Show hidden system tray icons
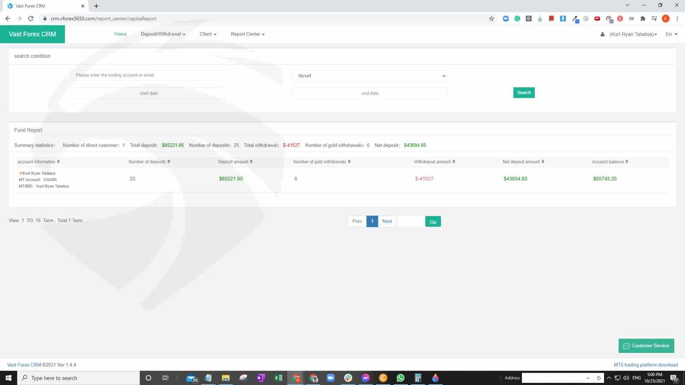 click(609, 378)
